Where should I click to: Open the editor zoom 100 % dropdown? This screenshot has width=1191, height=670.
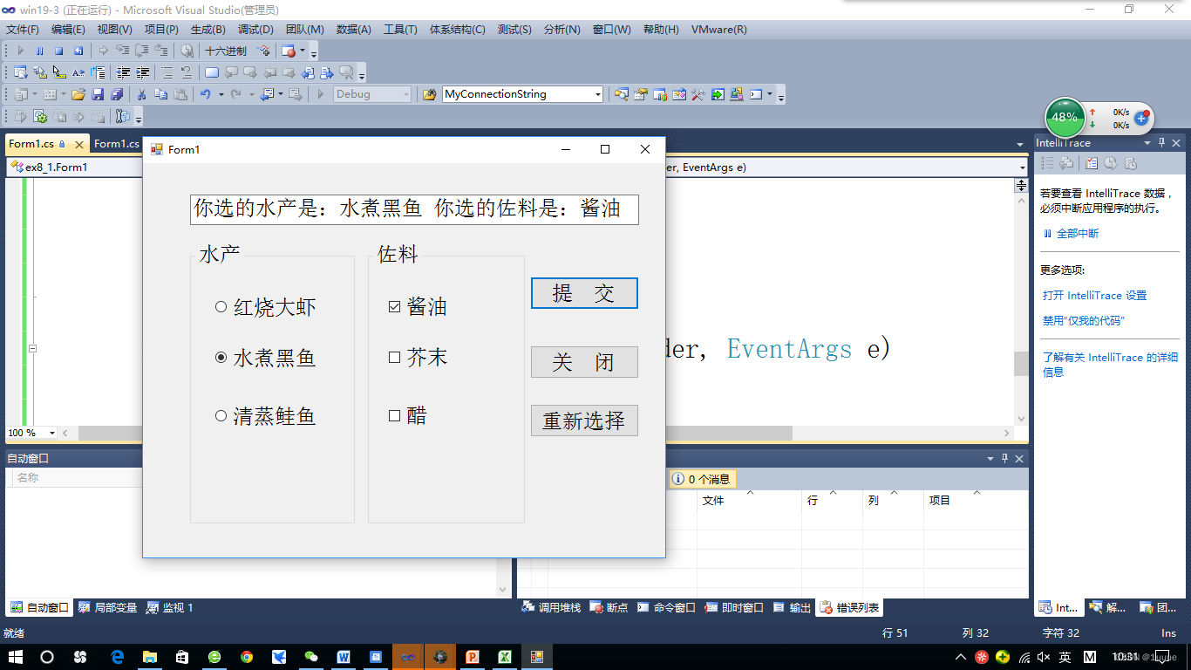coord(51,433)
